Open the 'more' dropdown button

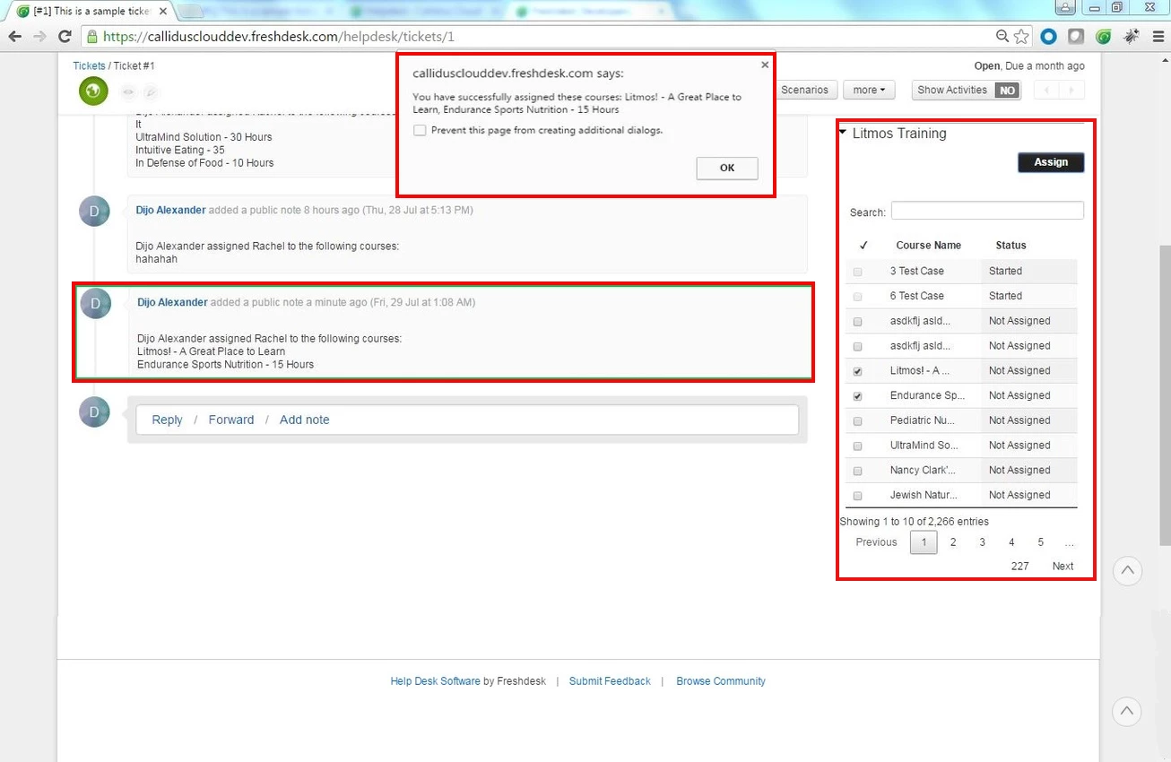869,90
